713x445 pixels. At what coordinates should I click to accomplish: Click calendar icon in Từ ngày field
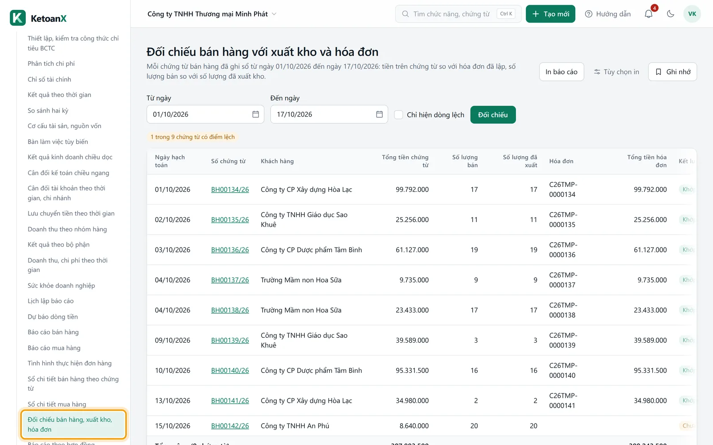point(256,114)
